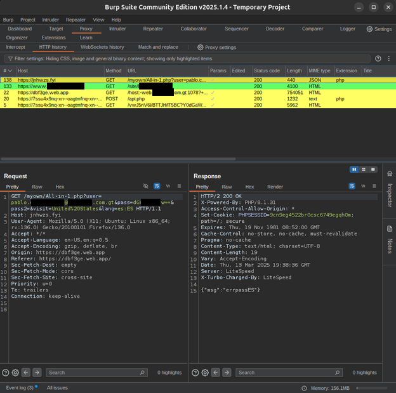
Task: Open Proxy settings gear button
Action: (201, 47)
